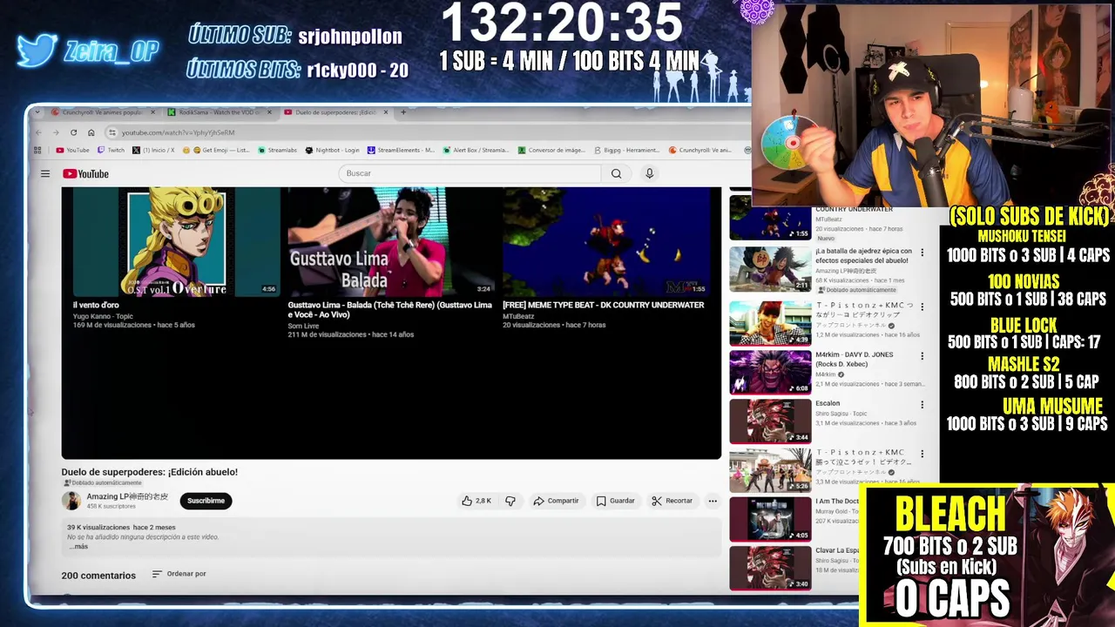The image size is (1115, 627).
Task: Open 'Escalon' sidebar video thumbnail
Action: [770, 421]
